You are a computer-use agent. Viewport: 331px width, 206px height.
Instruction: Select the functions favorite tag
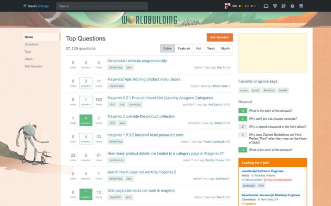point(269,90)
